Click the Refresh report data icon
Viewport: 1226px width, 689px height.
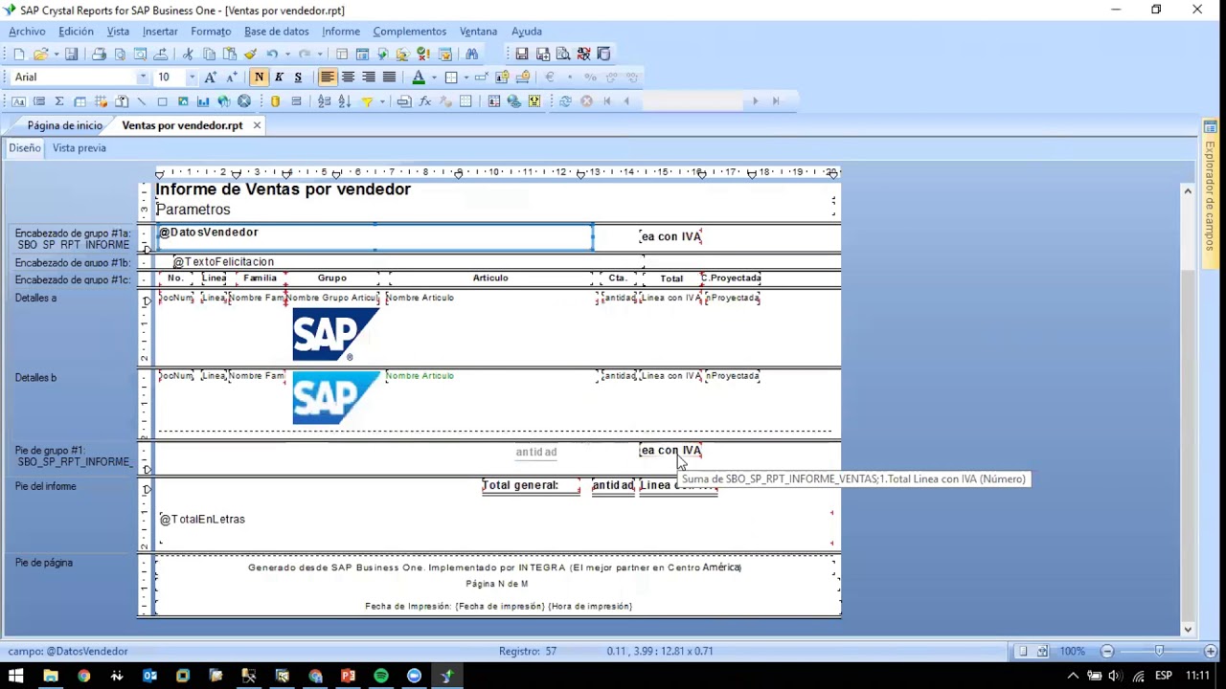point(565,101)
